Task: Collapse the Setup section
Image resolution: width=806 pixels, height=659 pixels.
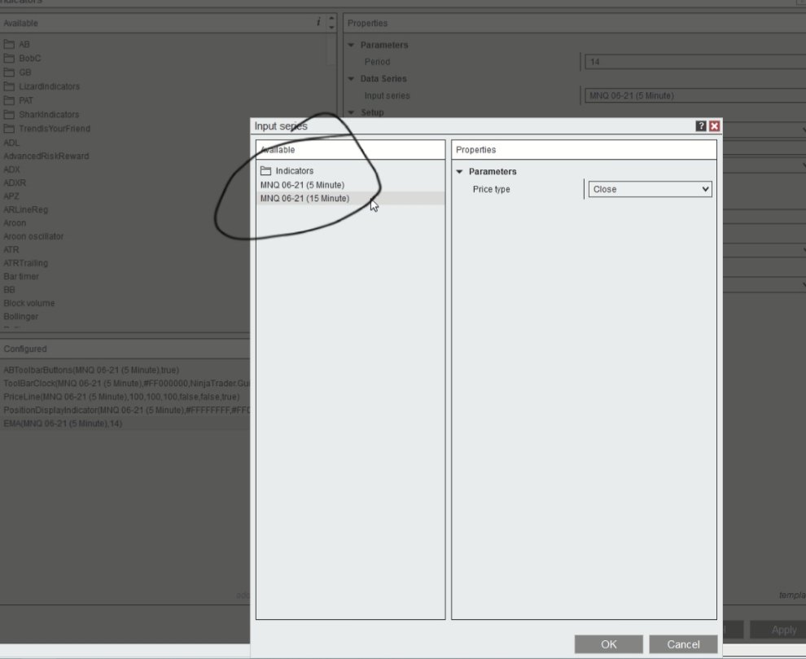Action: pyautogui.click(x=351, y=112)
